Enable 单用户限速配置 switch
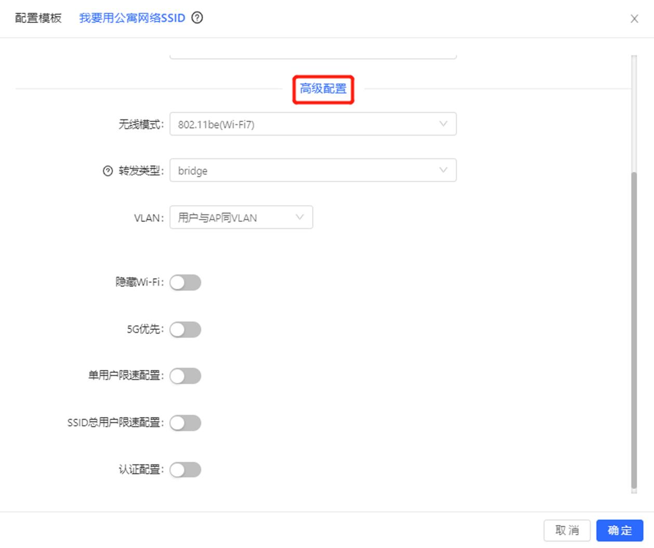 click(185, 376)
